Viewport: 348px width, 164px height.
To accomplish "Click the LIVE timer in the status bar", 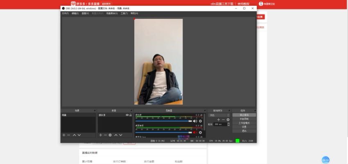I will coord(178,141).
